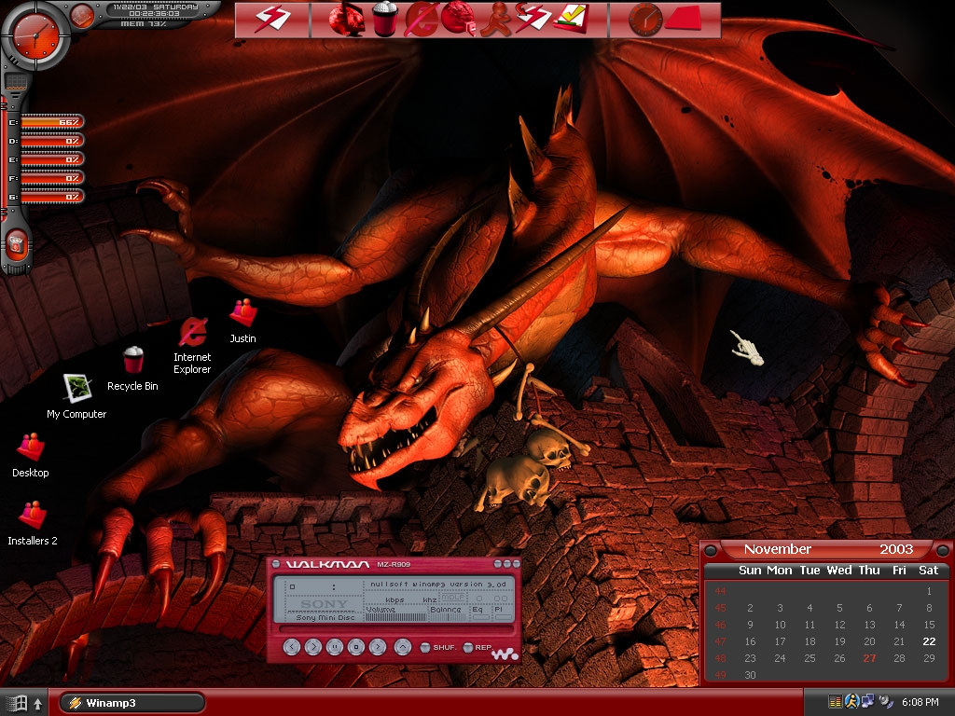Image resolution: width=955 pixels, height=716 pixels.
Task: Open the clock icon in the top dock
Action: click(645, 20)
